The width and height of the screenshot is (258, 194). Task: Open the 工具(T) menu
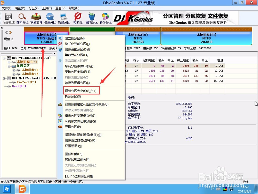pos(47,8)
